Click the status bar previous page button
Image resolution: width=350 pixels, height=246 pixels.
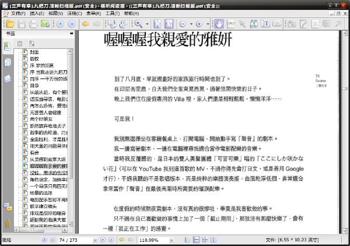coord(53,240)
